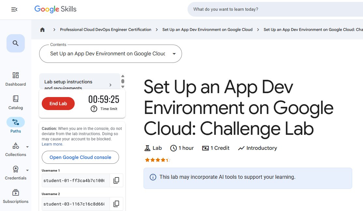This screenshot has width=363, height=211.
Task: Open the Dashboard sidebar item
Action: coord(16,79)
